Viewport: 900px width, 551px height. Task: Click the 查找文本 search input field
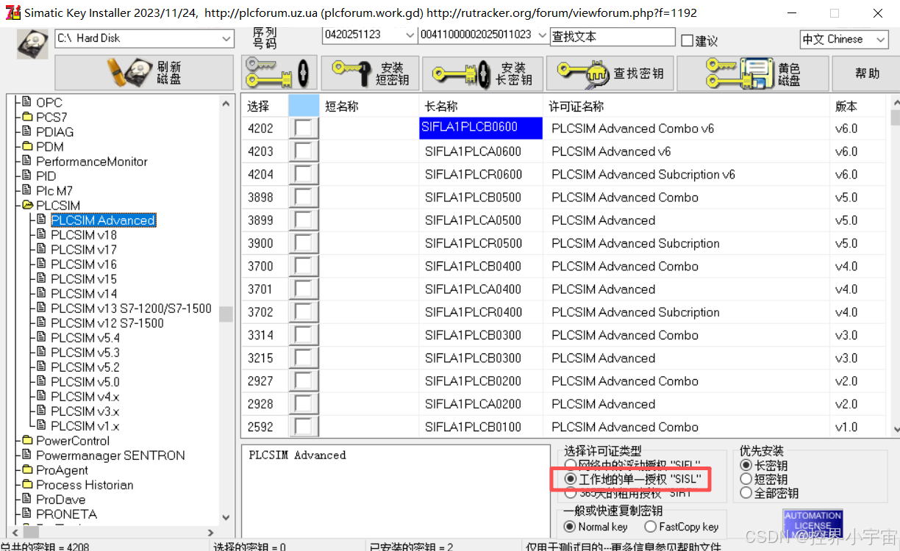click(612, 36)
